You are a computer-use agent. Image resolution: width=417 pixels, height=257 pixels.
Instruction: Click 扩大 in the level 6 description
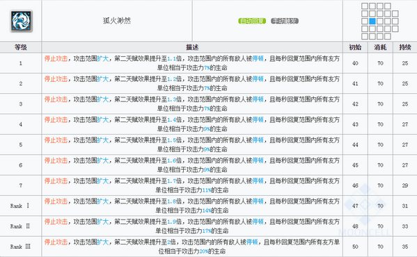[102, 160]
